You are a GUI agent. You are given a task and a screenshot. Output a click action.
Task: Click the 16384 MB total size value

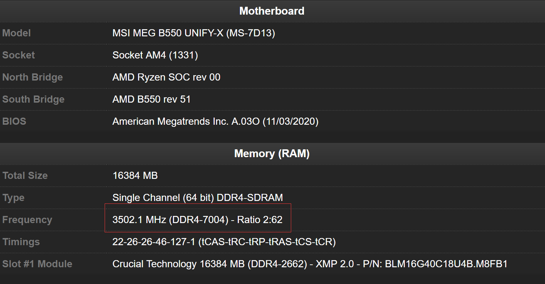pyautogui.click(x=135, y=176)
